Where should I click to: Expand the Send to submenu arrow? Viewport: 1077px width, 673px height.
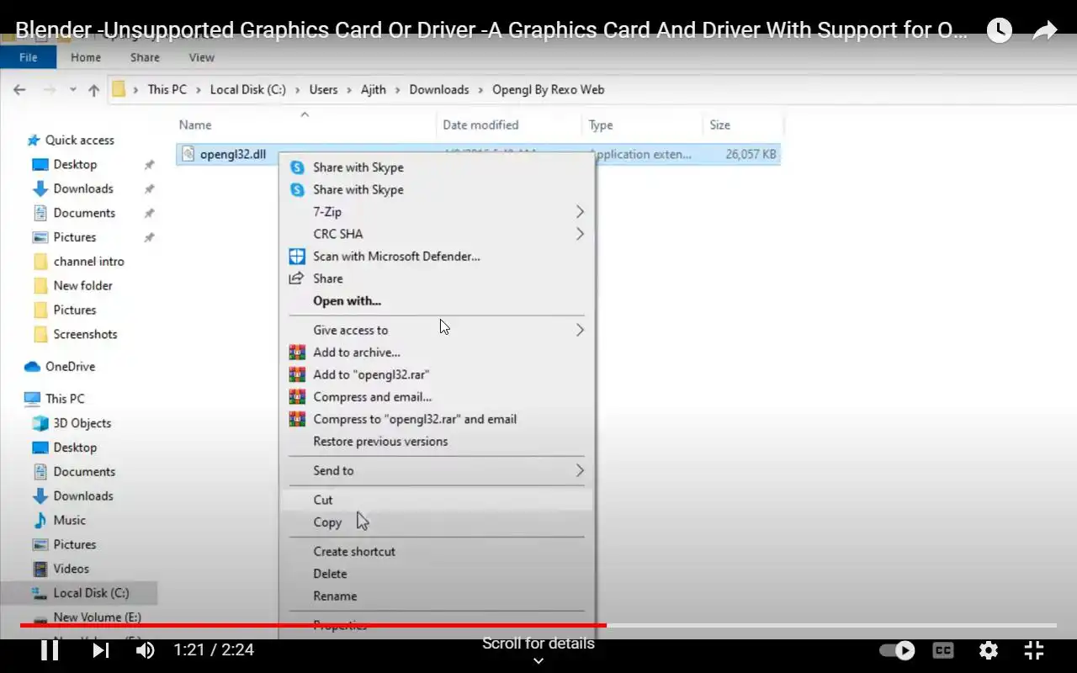pyautogui.click(x=580, y=471)
